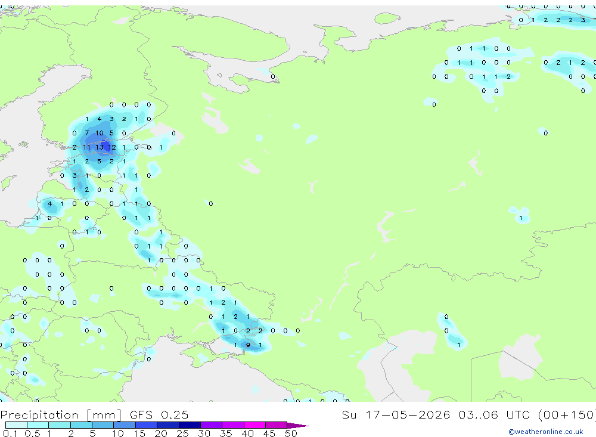Click the '9' precipitation value near the Caucasus
The height and width of the screenshot is (437, 596).
(248, 345)
